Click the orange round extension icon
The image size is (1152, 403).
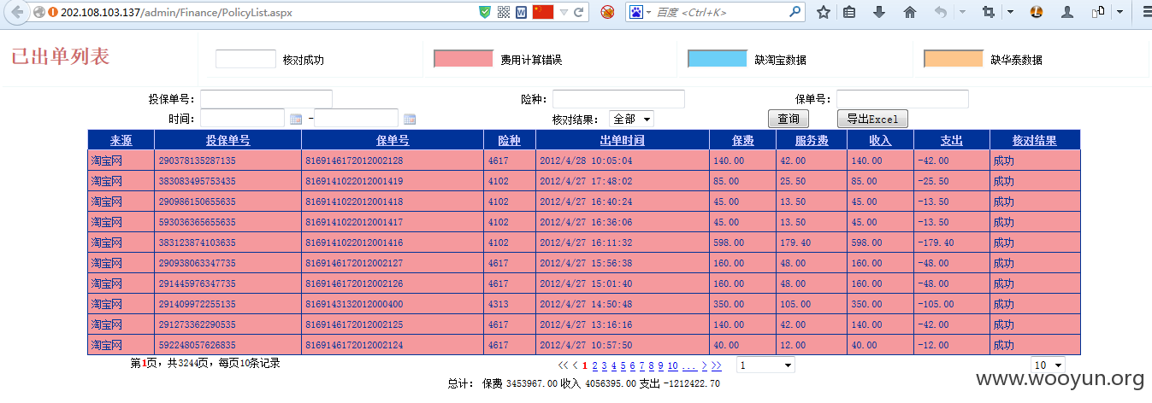pos(1036,12)
